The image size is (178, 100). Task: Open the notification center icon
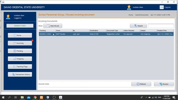[x=174, y=97]
